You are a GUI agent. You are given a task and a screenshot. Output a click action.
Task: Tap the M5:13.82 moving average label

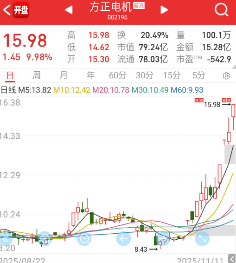(35, 90)
